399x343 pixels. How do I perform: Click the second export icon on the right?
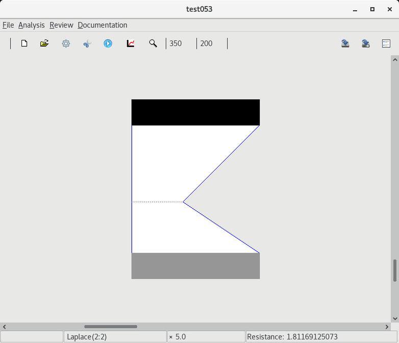point(366,43)
